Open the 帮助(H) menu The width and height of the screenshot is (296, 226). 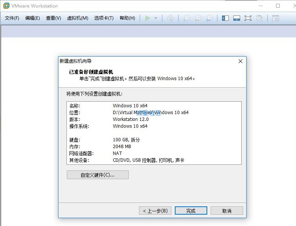(127, 18)
